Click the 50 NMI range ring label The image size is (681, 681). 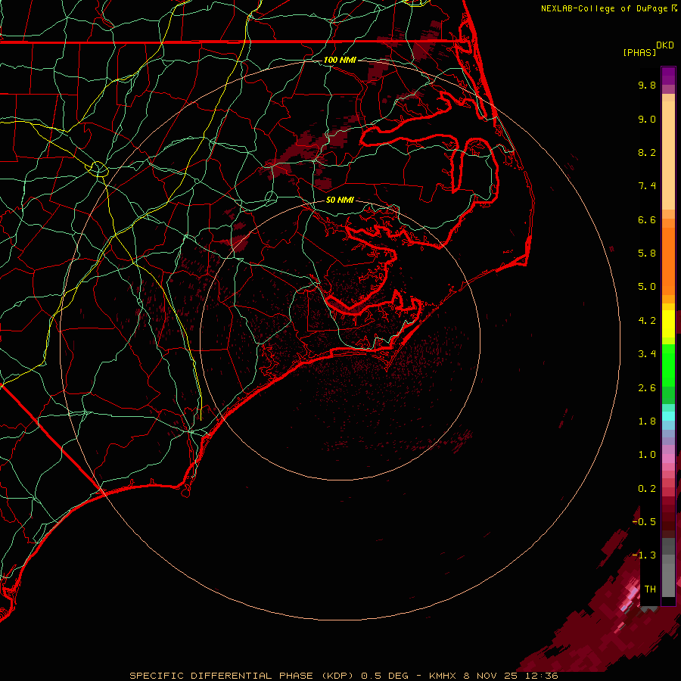pyautogui.click(x=340, y=200)
